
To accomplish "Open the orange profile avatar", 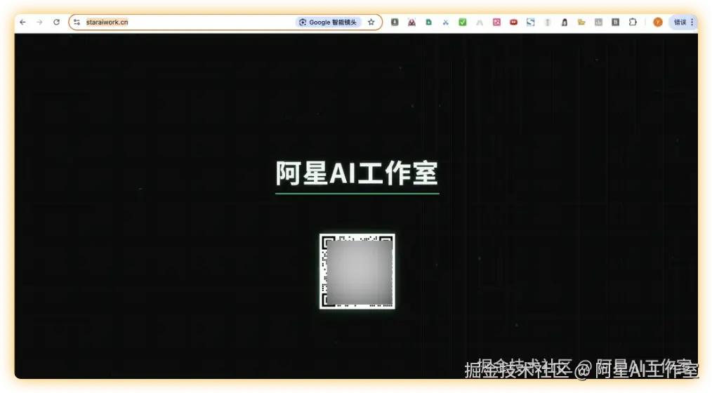I will coord(657,22).
